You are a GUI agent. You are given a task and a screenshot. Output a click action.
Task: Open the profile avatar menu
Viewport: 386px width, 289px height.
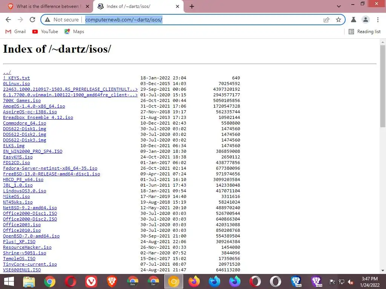point(366,20)
